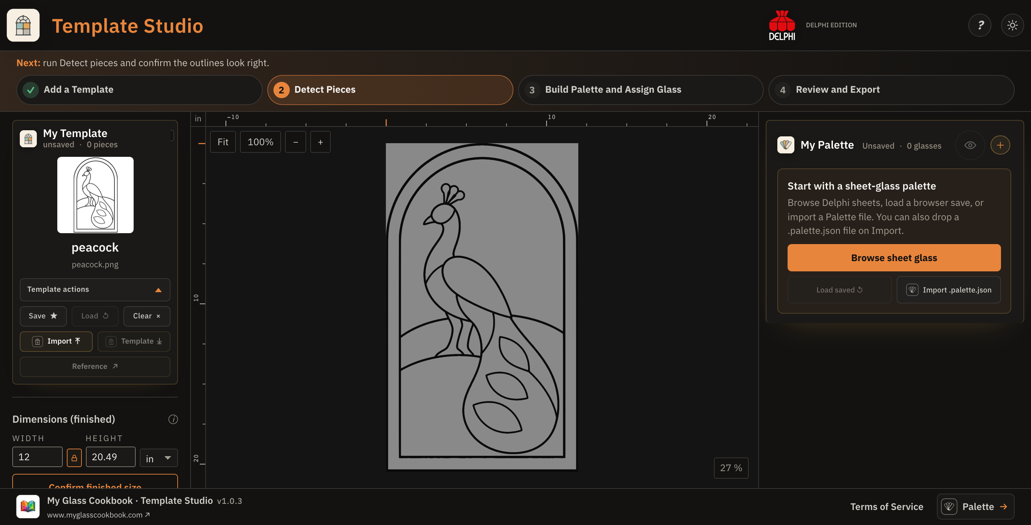This screenshot has height=525, width=1031.
Task: Click My Glass Cookbook book icon in footer
Action: [28, 506]
